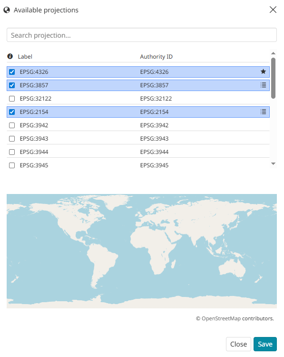This screenshot has height=357, width=284.
Task: Select the EPSG:3945 label text
Action: tap(34, 165)
